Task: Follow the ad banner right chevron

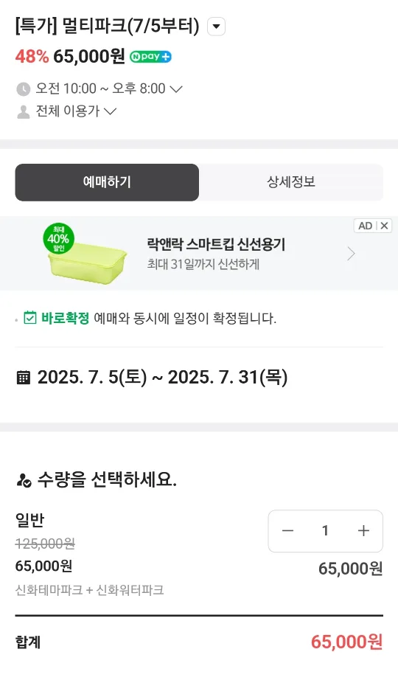Action: tap(351, 254)
